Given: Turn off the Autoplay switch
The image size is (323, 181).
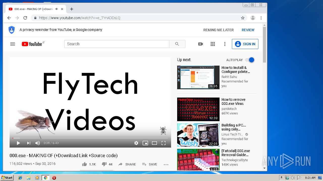Looking at the screenshot, I should (x=250, y=60).
